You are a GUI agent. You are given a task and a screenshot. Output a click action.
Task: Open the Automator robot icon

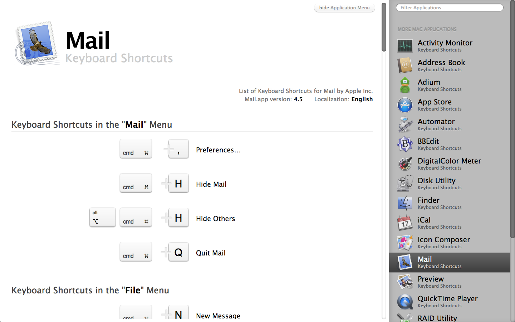coord(405,125)
